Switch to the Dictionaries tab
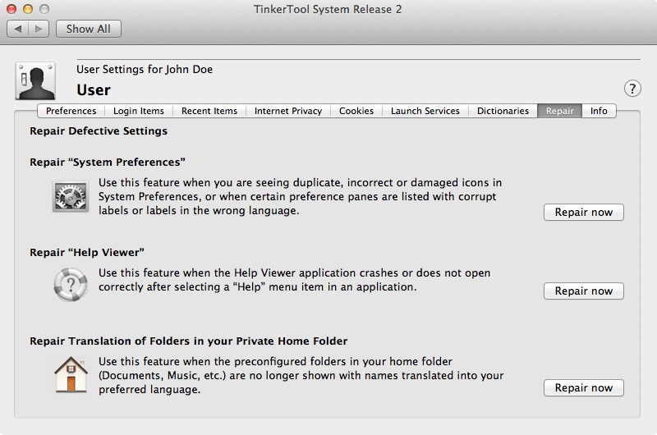Viewport: 657px width, 435px height. 503,111
